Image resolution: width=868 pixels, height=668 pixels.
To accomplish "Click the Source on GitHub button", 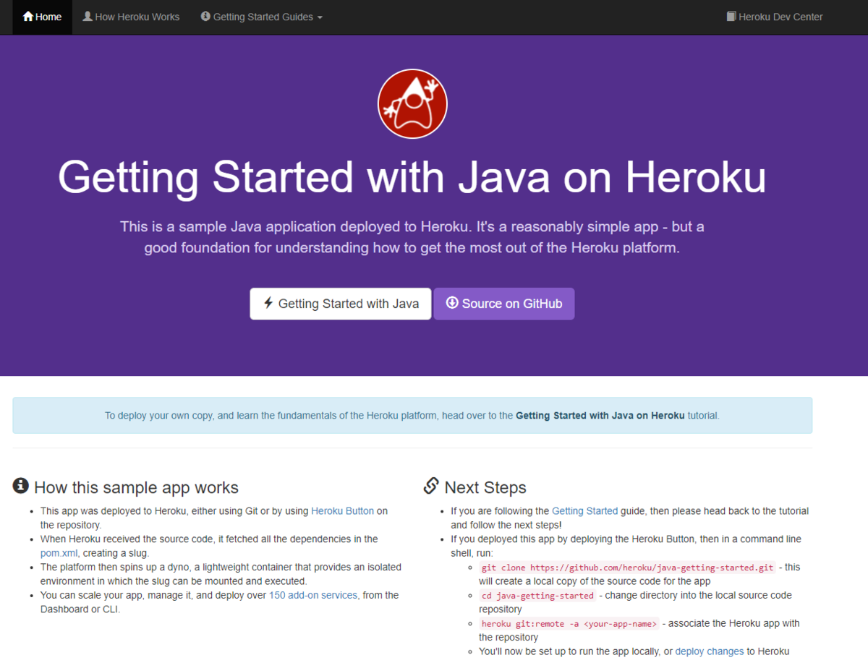I will 504,304.
